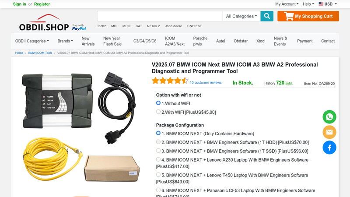Expand the OBDII Categories menu
The image size is (350, 197).
point(32,41)
